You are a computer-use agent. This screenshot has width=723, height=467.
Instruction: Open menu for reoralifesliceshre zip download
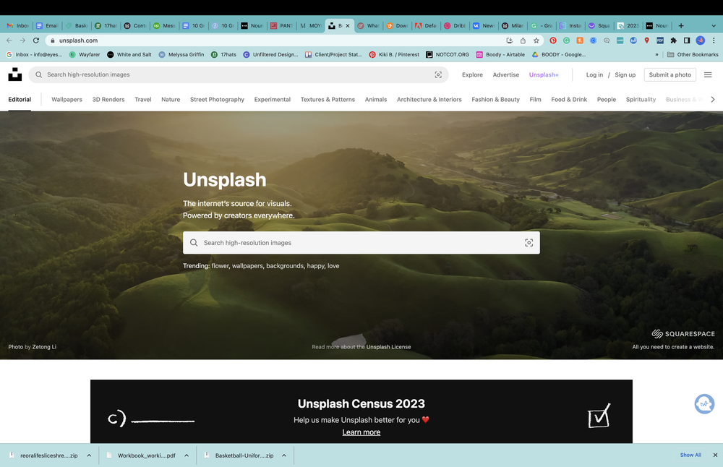(89, 455)
